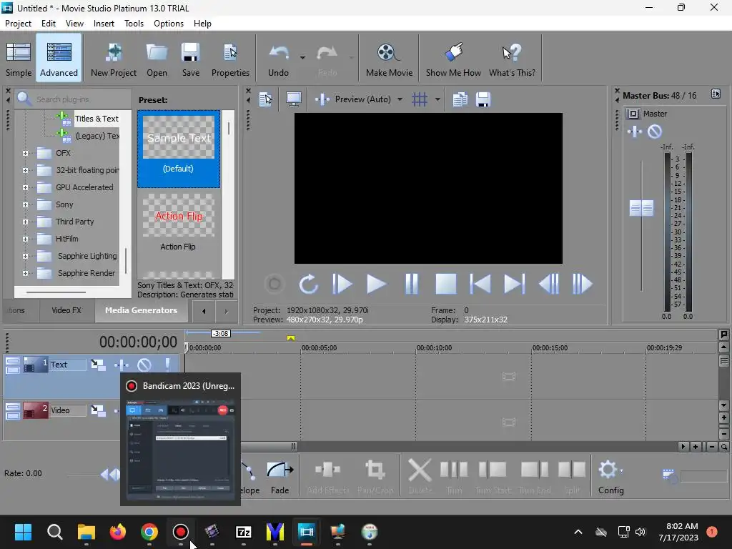Viewport: 732px width, 549px height.
Task: Toggle preview on external monitor
Action: [x=294, y=99]
